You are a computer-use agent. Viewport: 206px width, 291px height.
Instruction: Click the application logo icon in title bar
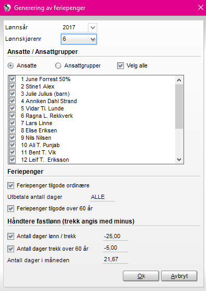point(7,8)
